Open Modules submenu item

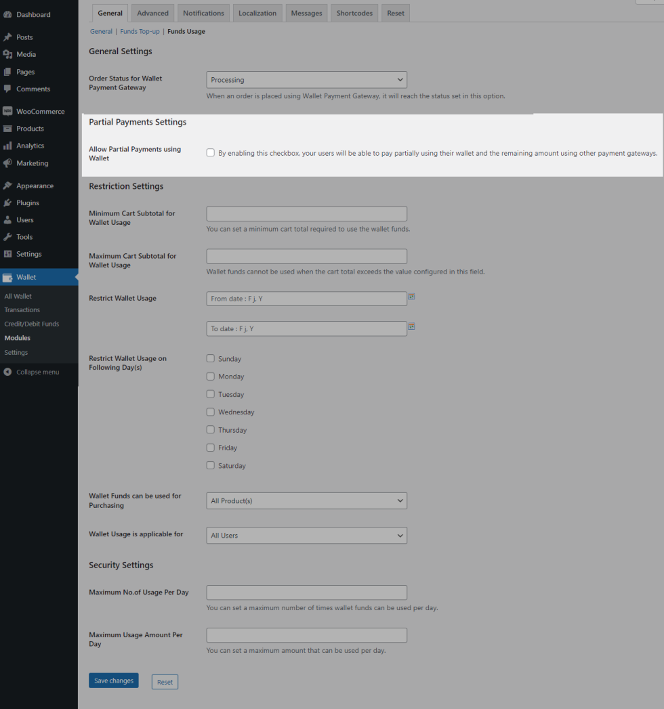17,338
